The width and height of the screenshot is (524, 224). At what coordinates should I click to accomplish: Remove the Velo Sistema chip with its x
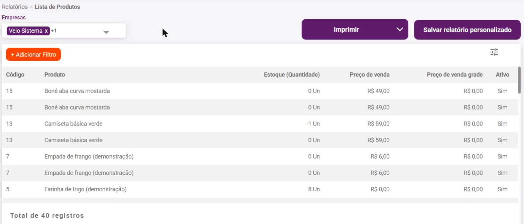pos(46,31)
